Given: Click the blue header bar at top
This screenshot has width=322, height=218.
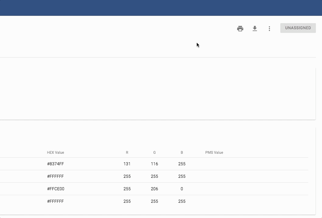Looking at the screenshot, I should [x=161, y=8].
